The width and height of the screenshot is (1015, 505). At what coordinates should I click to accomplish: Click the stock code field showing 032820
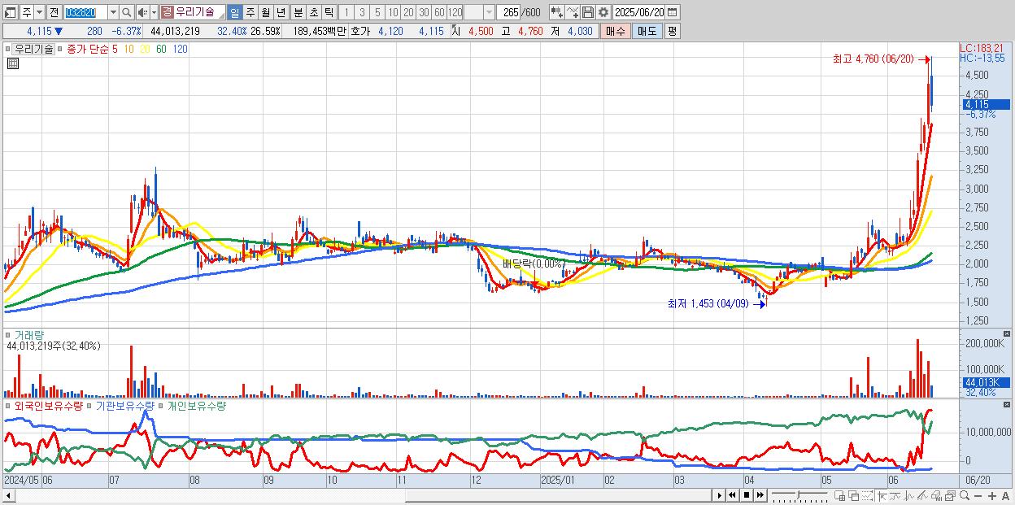(85, 12)
